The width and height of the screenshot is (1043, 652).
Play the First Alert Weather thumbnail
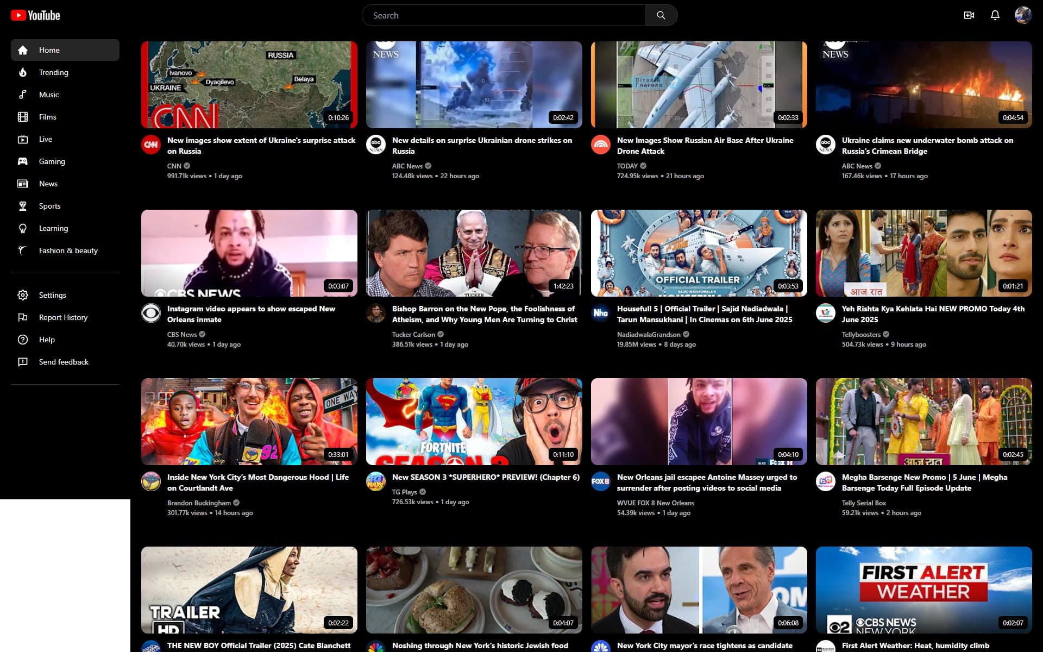click(x=924, y=590)
